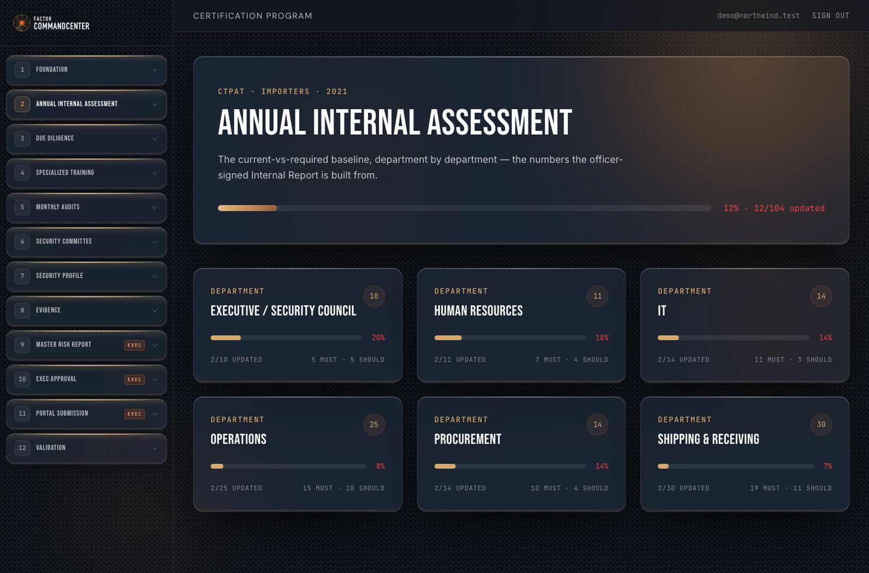
Task: Expand the Master Risk Report chevron
Action: (x=155, y=345)
